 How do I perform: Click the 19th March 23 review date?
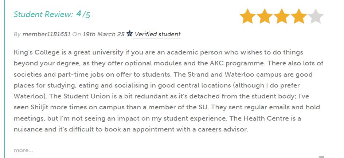click(103, 35)
